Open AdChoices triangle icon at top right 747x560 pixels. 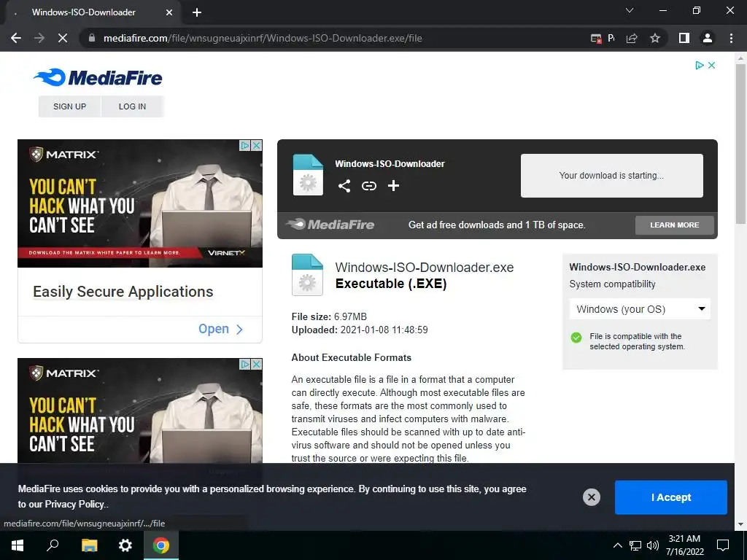699,65
